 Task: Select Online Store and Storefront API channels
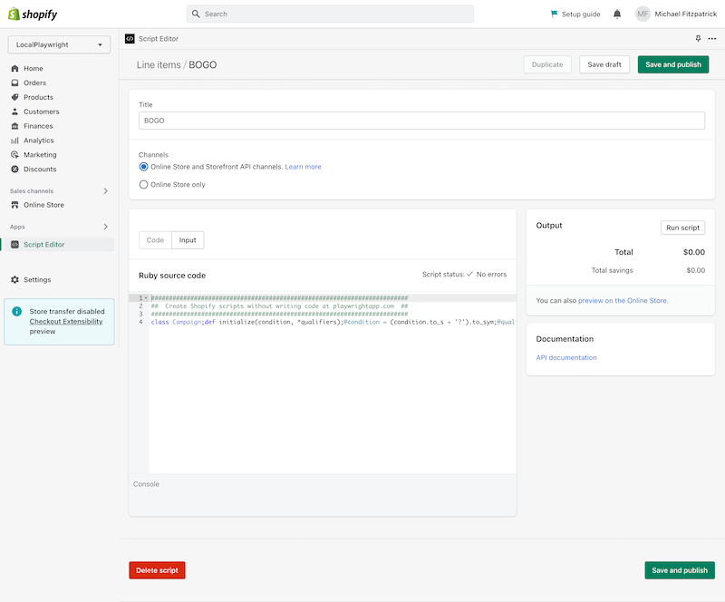point(143,167)
